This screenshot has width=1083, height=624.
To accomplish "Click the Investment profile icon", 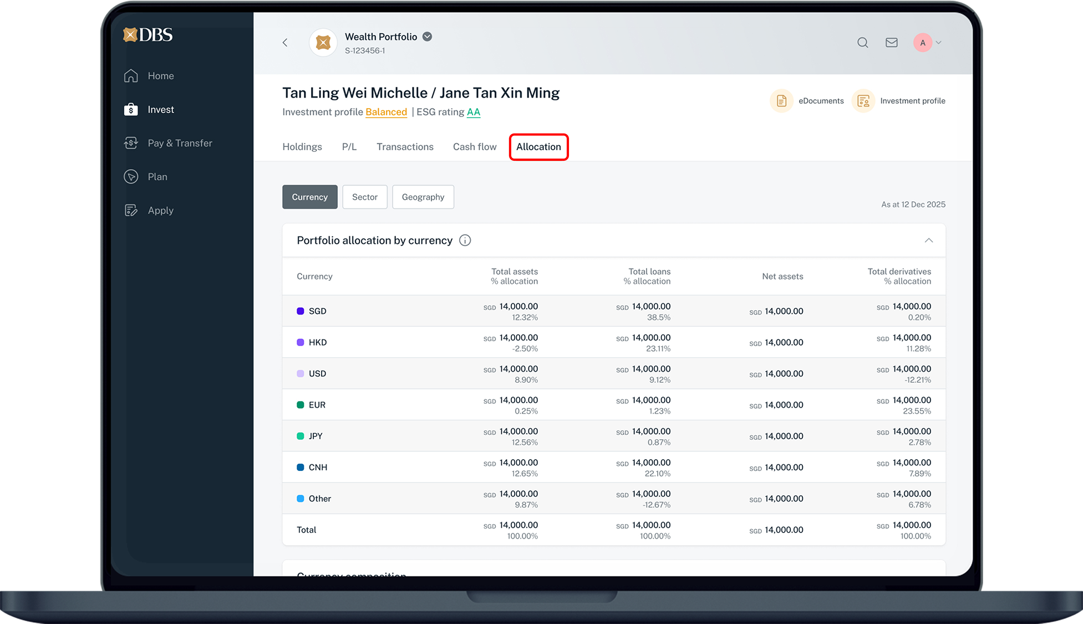I will [x=863, y=101].
